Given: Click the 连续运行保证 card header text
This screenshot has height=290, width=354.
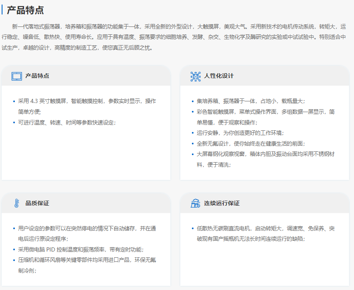Looking at the screenshot, I should point(222,203).
